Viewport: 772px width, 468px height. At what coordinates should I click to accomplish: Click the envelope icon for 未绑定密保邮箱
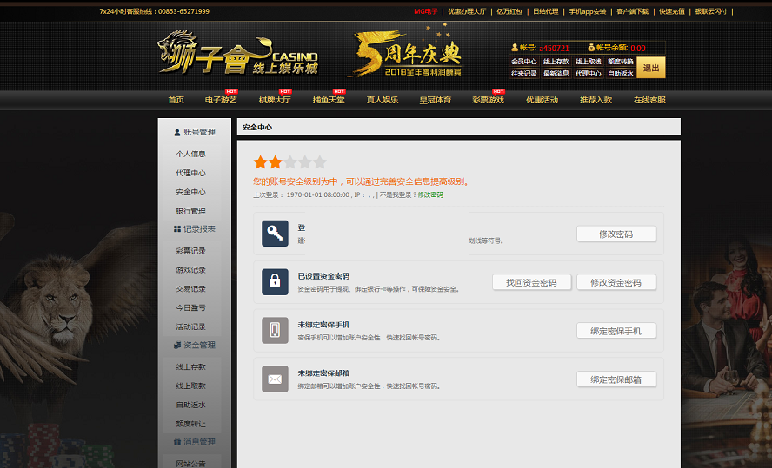tap(275, 379)
